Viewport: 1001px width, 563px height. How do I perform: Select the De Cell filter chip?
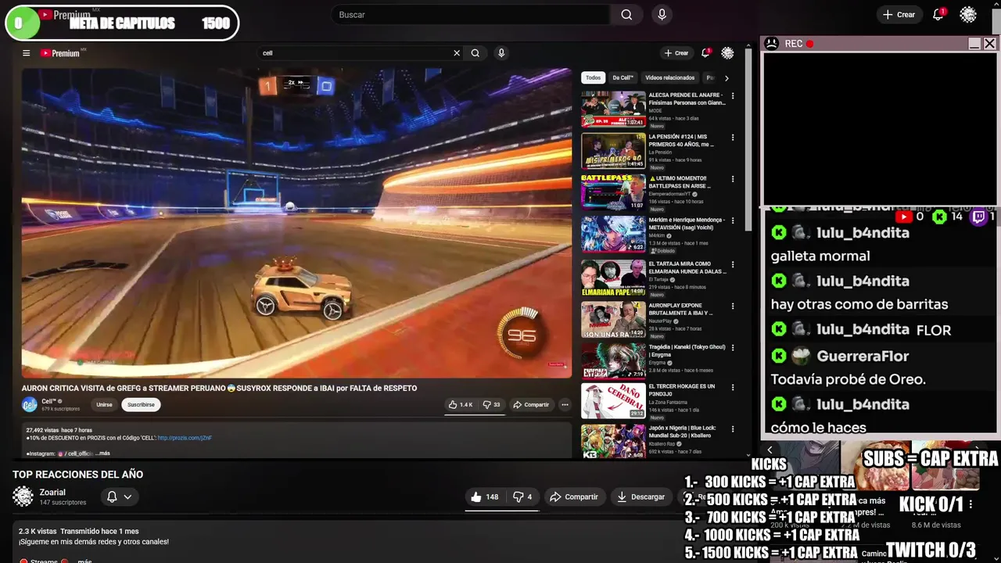(623, 78)
